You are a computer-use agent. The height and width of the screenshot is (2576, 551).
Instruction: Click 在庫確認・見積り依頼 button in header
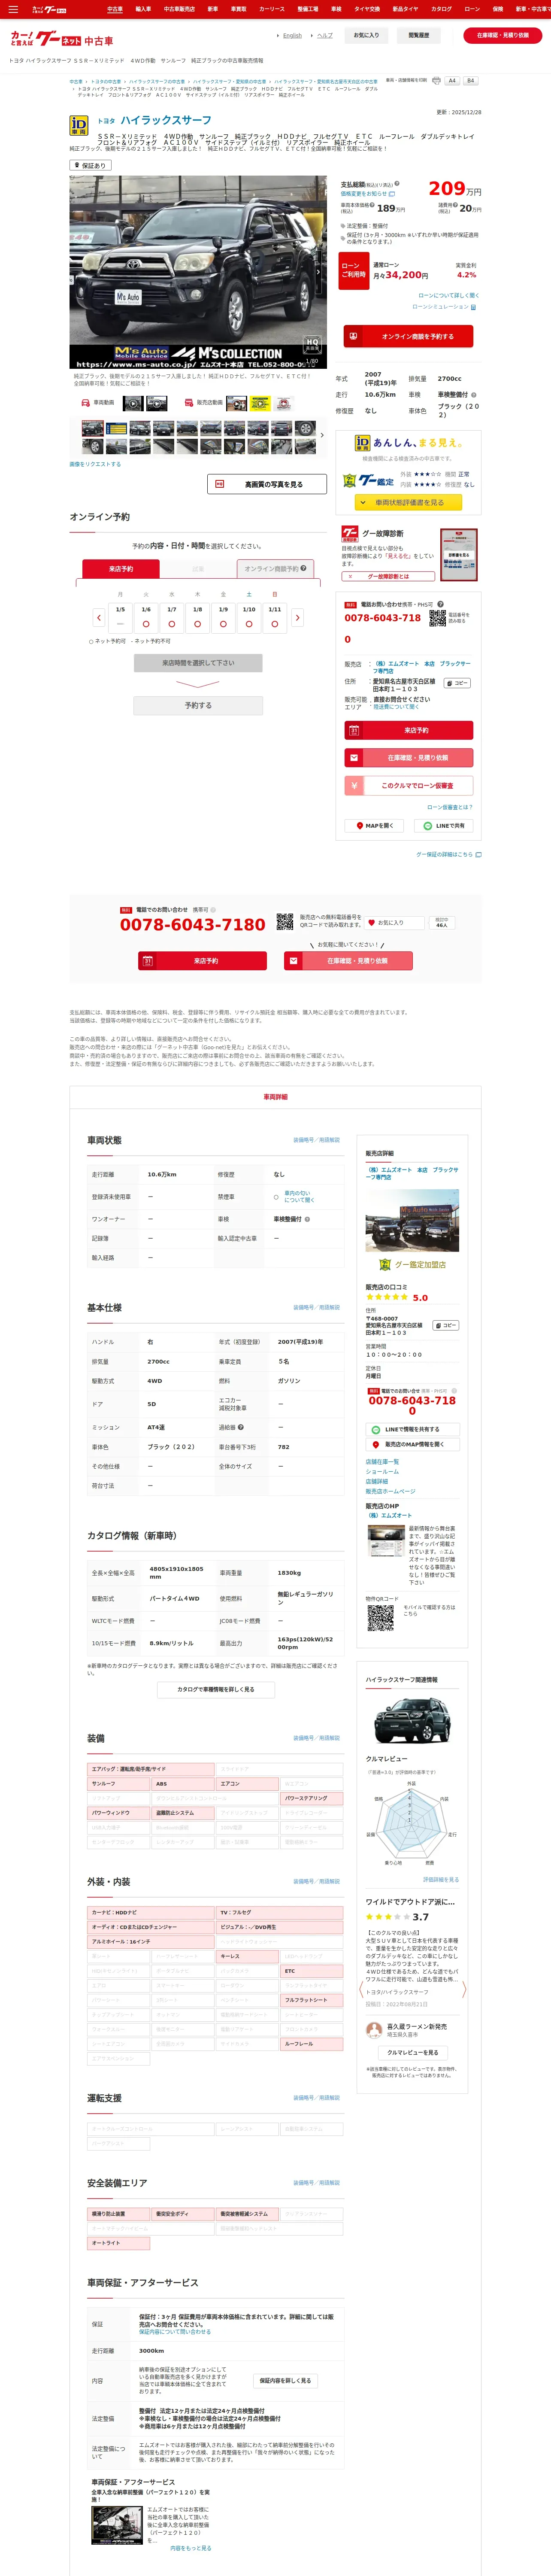click(503, 35)
